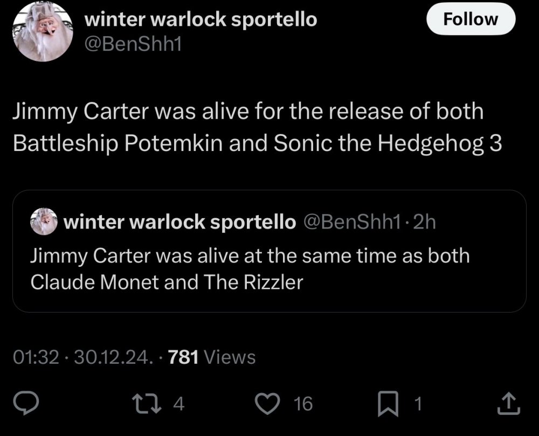Click the 01:32 · 30.12.24 timestamp
The height and width of the screenshot is (436, 539).
point(83,357)
